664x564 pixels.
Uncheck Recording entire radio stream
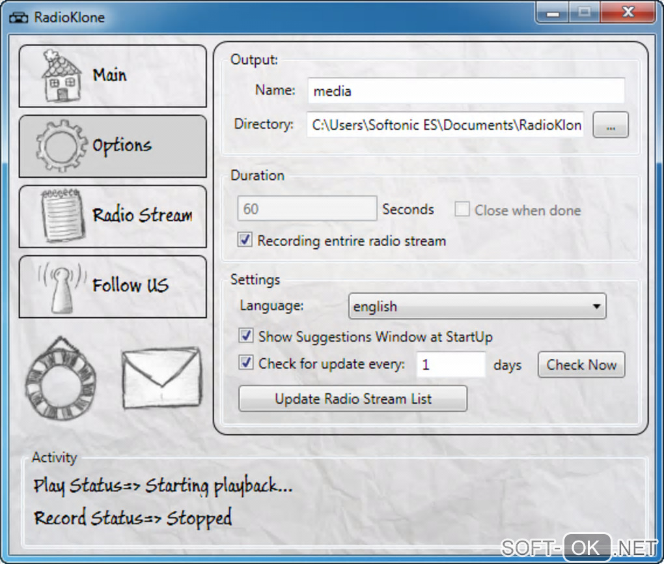coord(245,240)
